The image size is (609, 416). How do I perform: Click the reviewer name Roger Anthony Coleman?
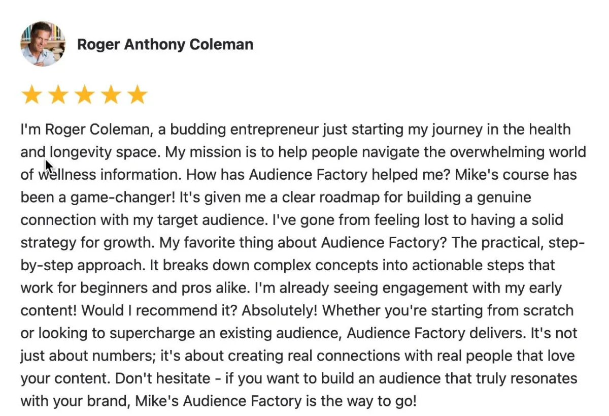165,45
